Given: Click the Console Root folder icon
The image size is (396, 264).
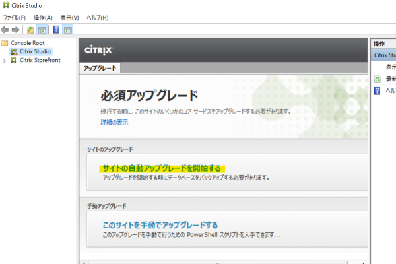Looking at the screenshot, I should [x=5, y=43].
